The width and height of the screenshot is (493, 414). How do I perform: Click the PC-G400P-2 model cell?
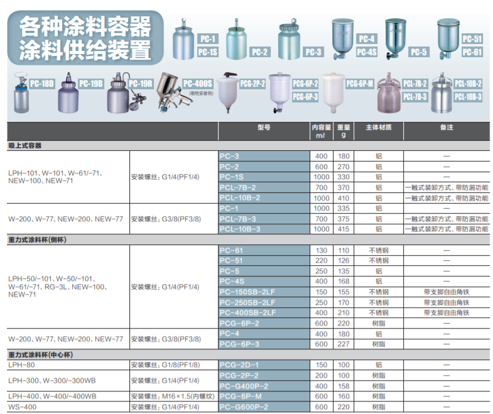(264, 386)
